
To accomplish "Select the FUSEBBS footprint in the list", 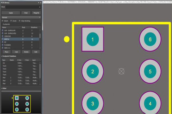I will tap(8, 45).
